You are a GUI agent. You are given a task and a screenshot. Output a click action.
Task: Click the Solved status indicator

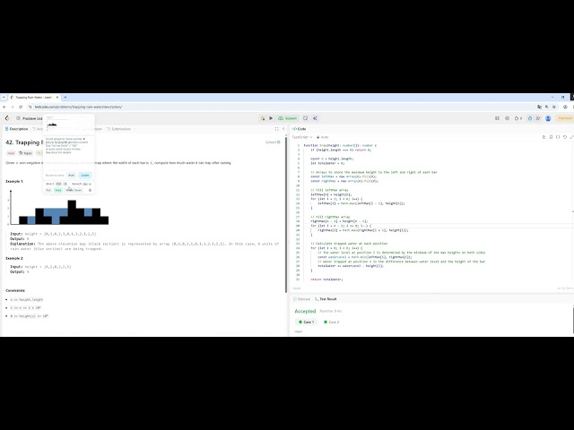(273, 142)
